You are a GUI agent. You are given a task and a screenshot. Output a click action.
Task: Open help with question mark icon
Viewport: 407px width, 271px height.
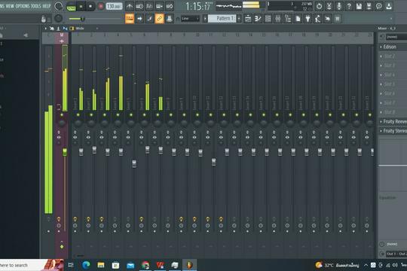[349, 6]
